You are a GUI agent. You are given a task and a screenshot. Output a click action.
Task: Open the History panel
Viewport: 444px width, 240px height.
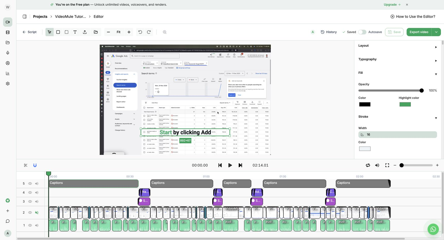329,32
